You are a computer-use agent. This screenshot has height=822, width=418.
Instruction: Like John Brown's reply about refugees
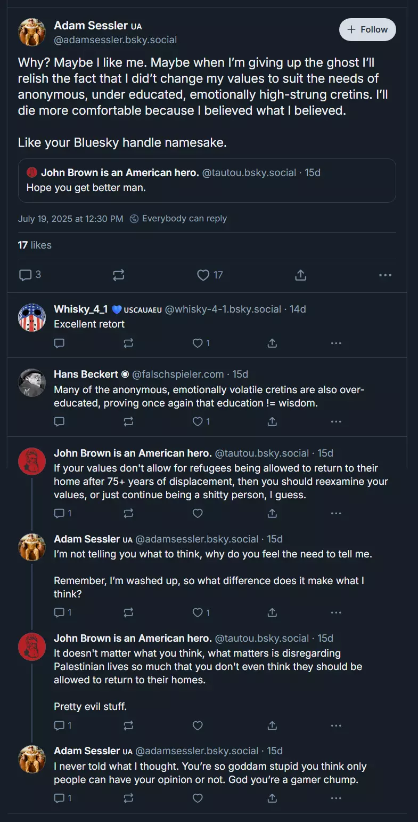point(198,514)
